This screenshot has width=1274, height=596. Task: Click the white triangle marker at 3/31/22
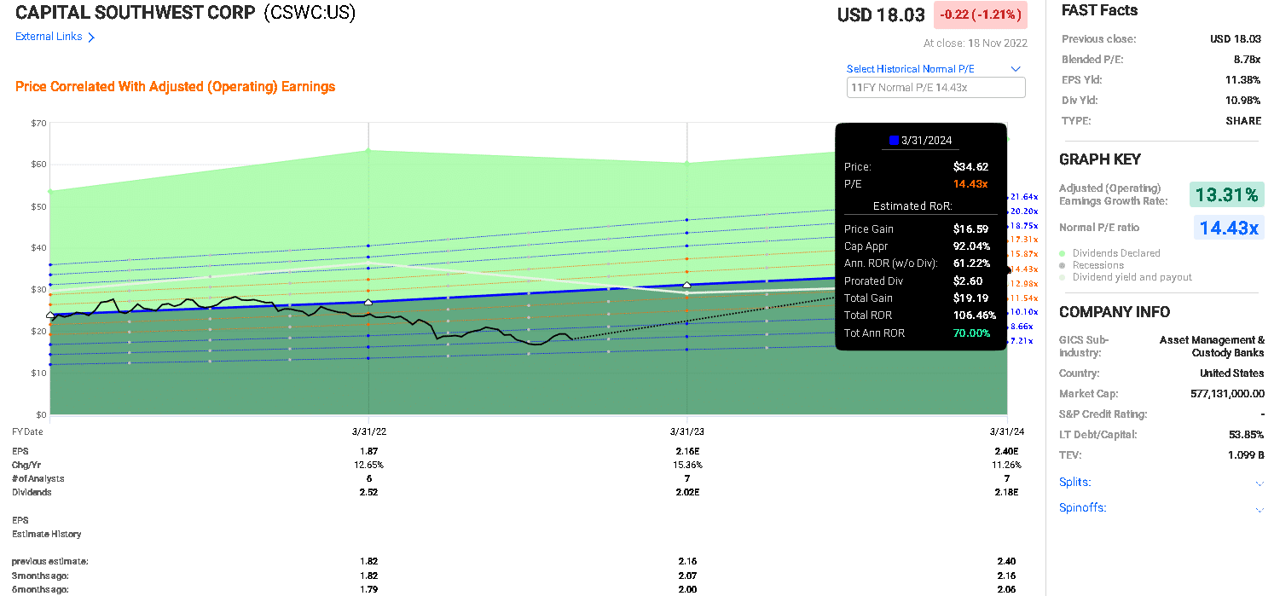(368, 302)
